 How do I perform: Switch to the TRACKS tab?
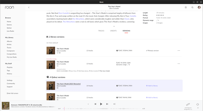click(101, 31)
